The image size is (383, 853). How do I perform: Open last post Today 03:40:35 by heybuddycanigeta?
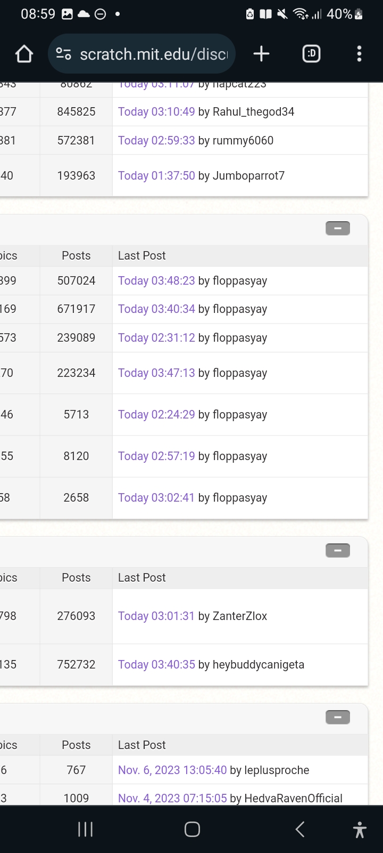pyautogui.click(x=156, y=665)
